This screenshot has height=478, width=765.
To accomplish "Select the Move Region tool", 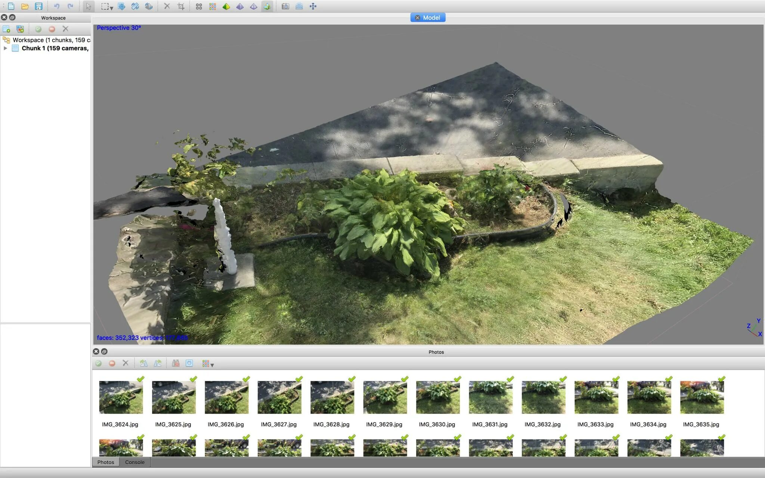I will point(121,6).
